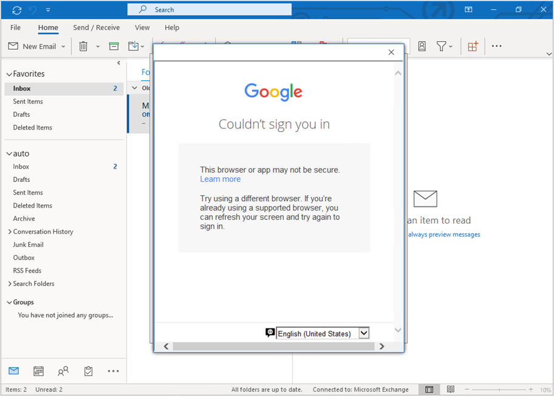The height and width of the screenshot is (396, 554).
Task: Expand the Delete options dropdown arrow
Action: pos(98,46)
